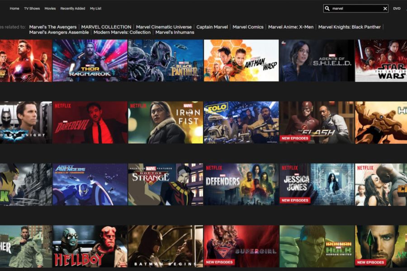This screenshot has height=271, width=407.
Task: Select "Marvel's The Avengers" related title
Action: pos(53,27)
